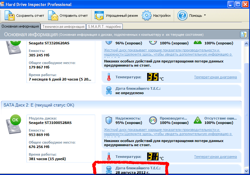Click skull icon beside 'не определено'

[109, 91]
